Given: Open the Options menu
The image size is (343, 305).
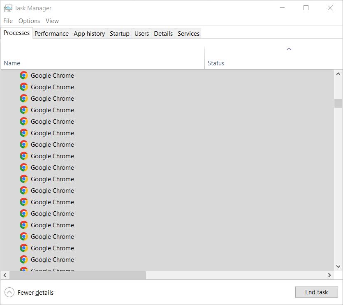Looking at the screenshot, I should pyautogui.click(x=29, y=21).
